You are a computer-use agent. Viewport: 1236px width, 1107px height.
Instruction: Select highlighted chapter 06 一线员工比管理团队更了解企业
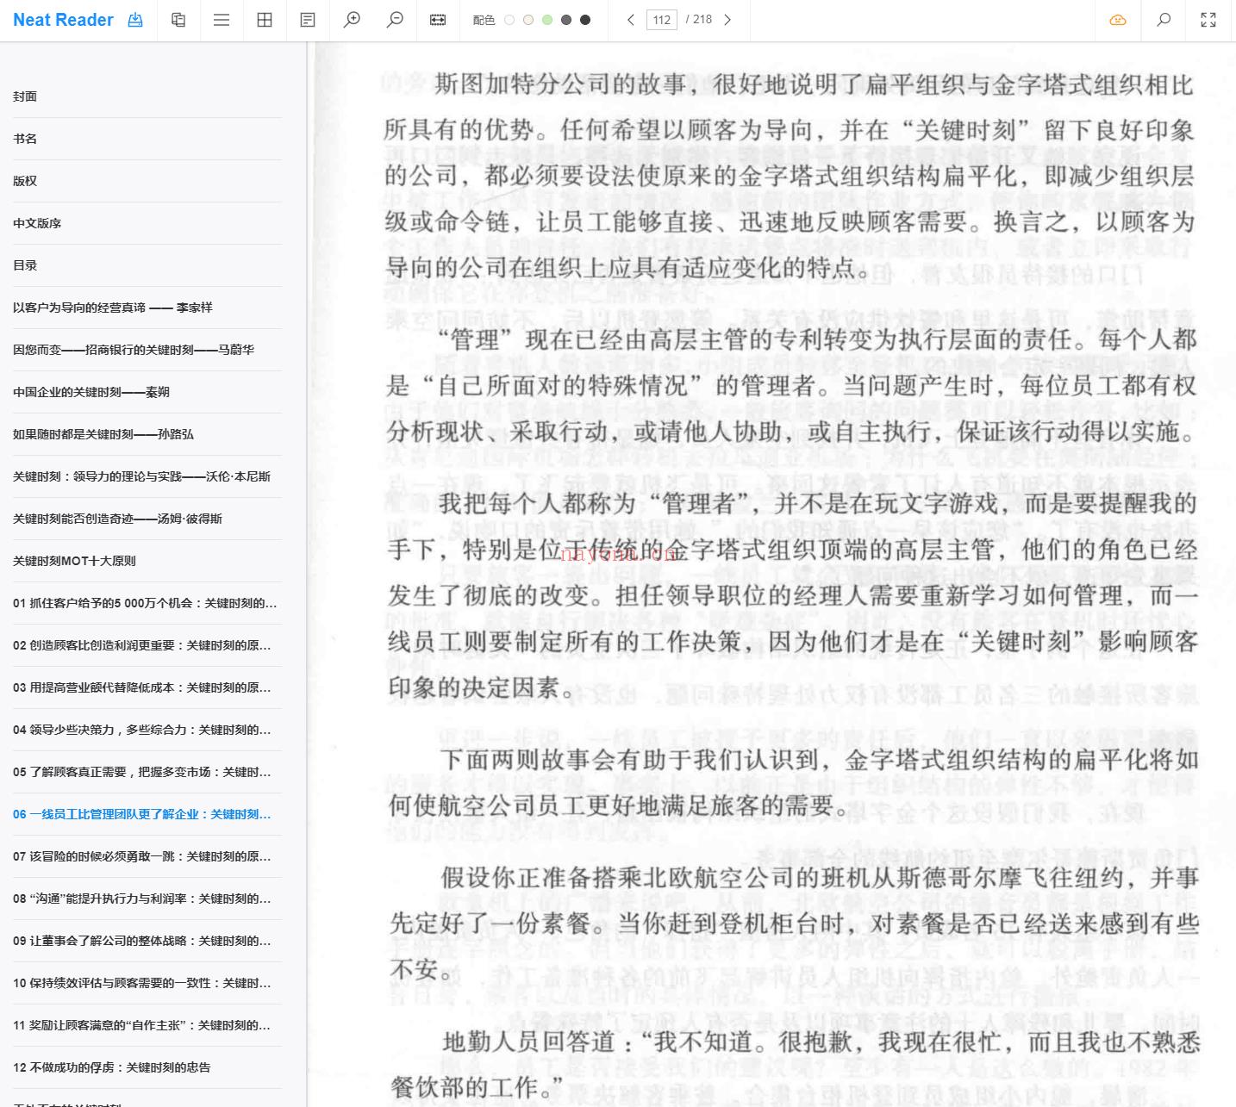click(147, 814)
